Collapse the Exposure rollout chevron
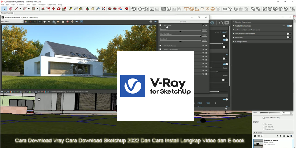The image size is (296, 148). (203, 25)
